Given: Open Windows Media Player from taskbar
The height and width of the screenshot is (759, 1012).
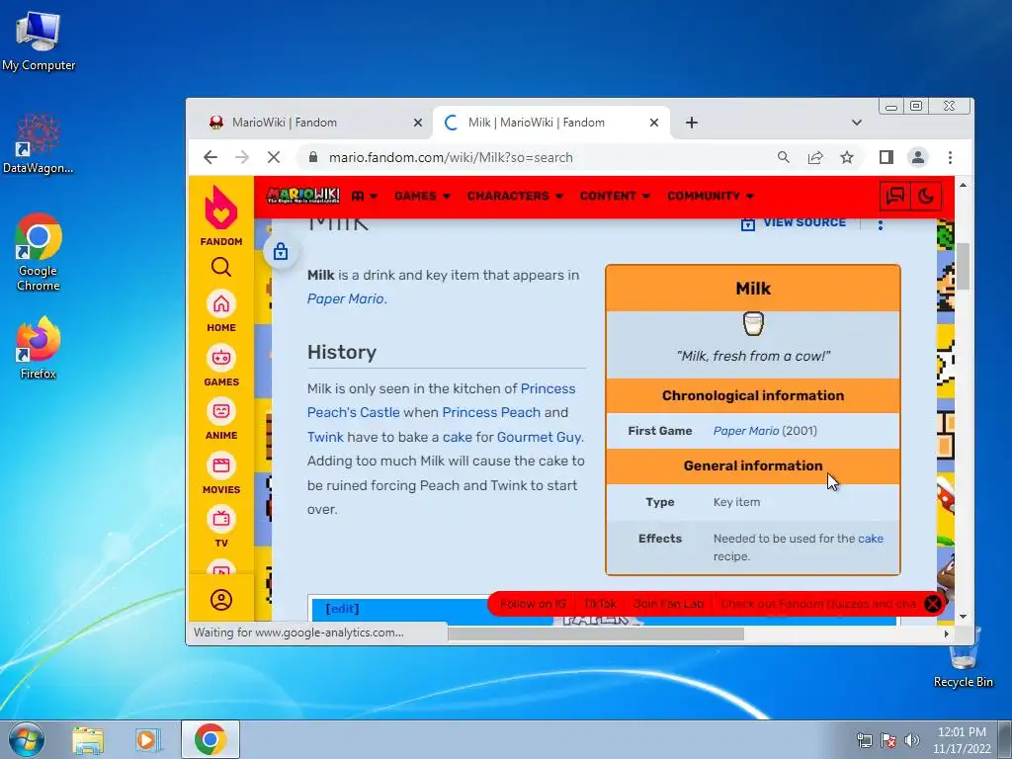Looking at the screenshot, I should [147, 739].
